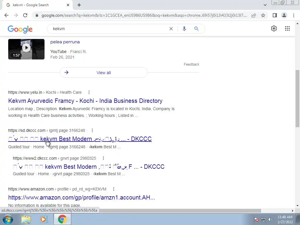Click the network tray icon
The image size is (300, 225).
pyautogui.click(x=263, y=219)
